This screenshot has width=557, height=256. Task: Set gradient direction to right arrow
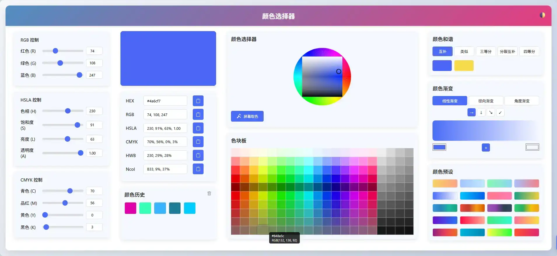point(472,112)
